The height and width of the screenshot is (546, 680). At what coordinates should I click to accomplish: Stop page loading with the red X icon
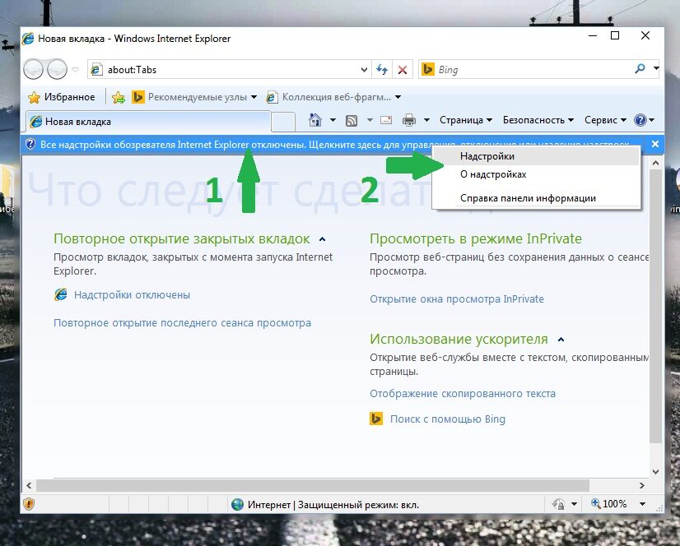(402, 69)
